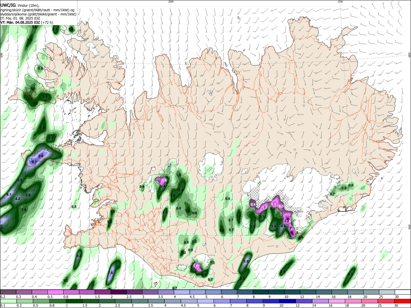Click the '5.6' precipitation value on the map
This screenshot has height=308, width=411.
click(x=246, y=261)
